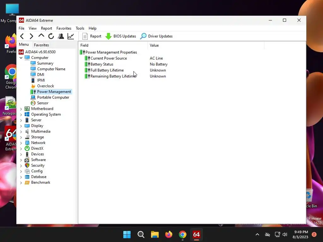Expand the Database tree node
The height and width of the screenshot is (242, 323).
[x=21, y=177]
